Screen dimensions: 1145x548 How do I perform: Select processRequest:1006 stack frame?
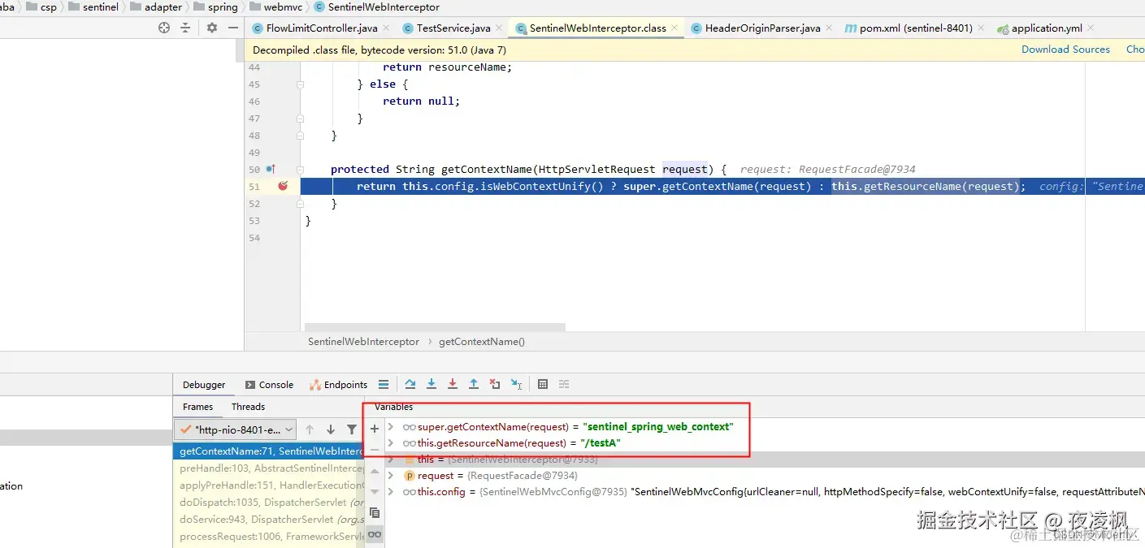pyautogui.click(x=269, y=537)
